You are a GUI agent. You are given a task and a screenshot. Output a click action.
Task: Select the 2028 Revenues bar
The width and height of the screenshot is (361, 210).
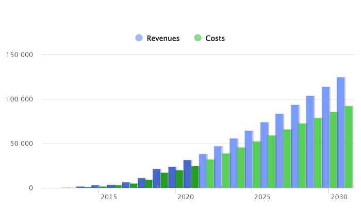point(294,146)
